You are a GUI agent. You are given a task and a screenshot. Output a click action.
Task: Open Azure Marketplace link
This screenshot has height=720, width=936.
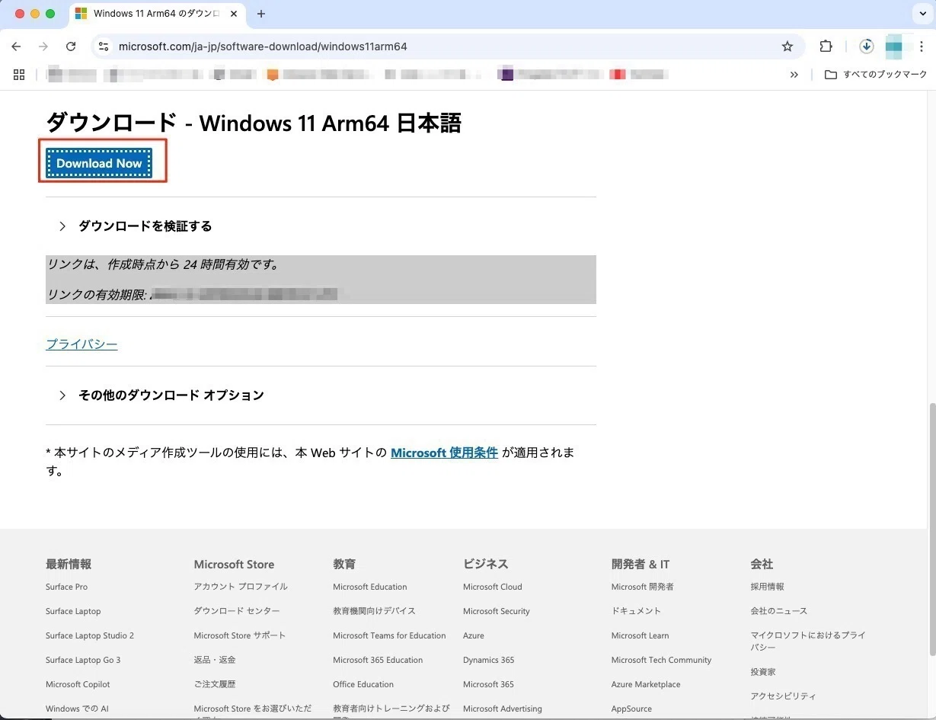pos(646,684)
